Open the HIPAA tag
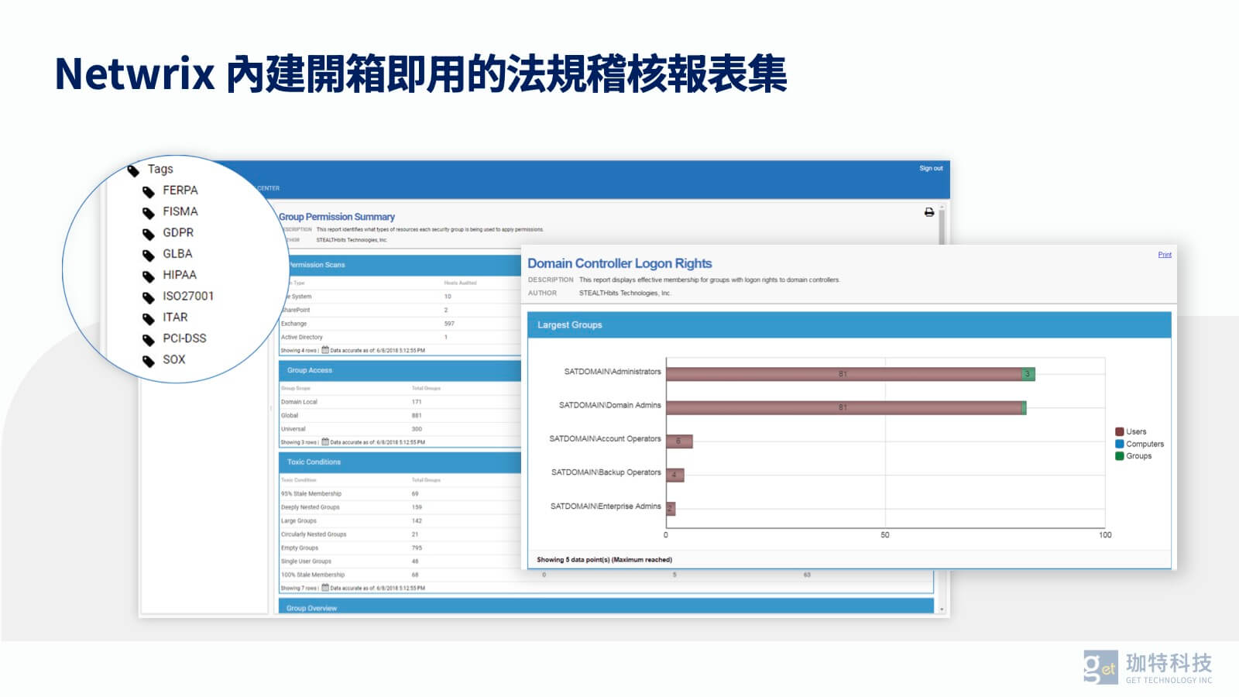 point(180,275)
